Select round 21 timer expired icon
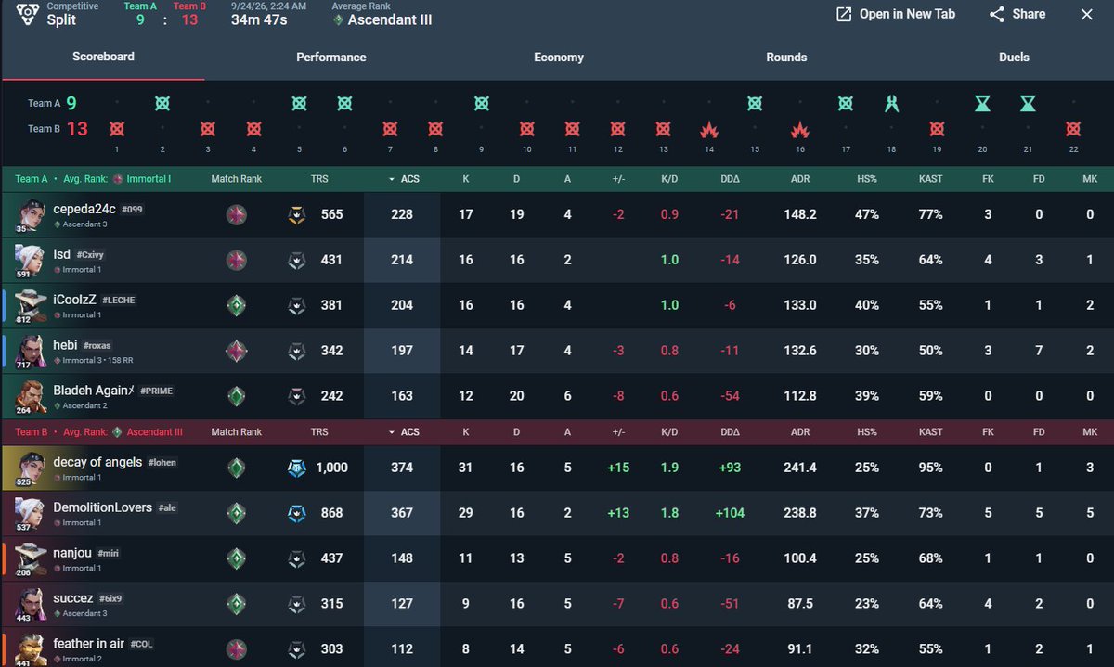Screen dimensions: 1114x667 pyautogui.click(x=1028, y=104)
